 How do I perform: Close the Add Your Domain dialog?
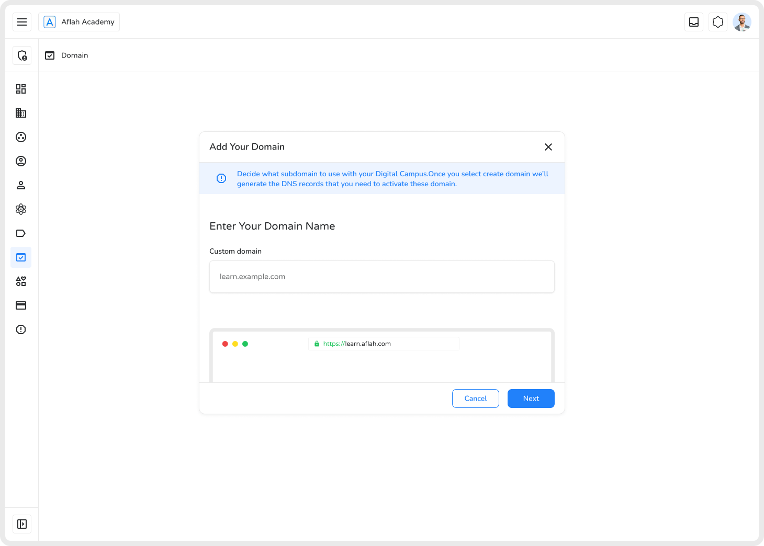coord(548,147)
